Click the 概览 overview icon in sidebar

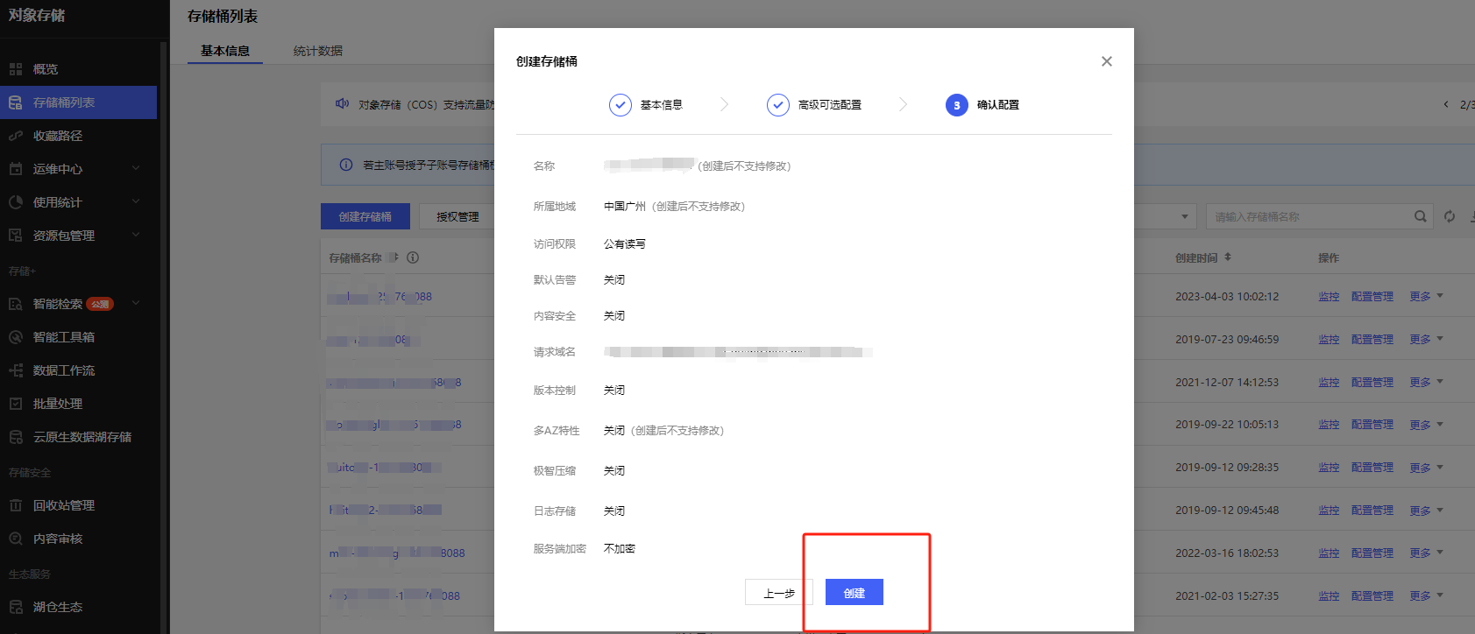click(16, 69)
